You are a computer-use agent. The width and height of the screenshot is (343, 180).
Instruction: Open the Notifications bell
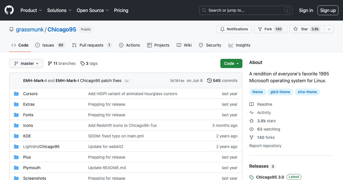click(223, 29)
